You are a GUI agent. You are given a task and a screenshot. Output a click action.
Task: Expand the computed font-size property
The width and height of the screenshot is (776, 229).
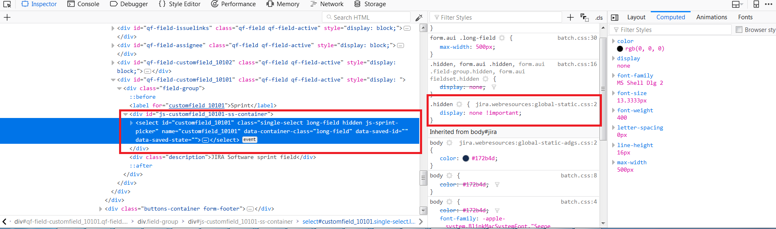coord(613,93)
